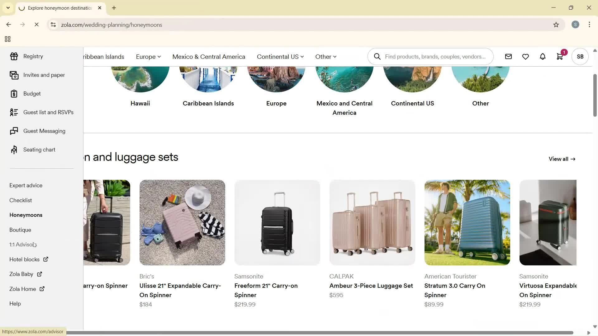598x336 pixels.
Task: Switch to the Explore honeymoon destinations tab
Action: pos(59,8)
